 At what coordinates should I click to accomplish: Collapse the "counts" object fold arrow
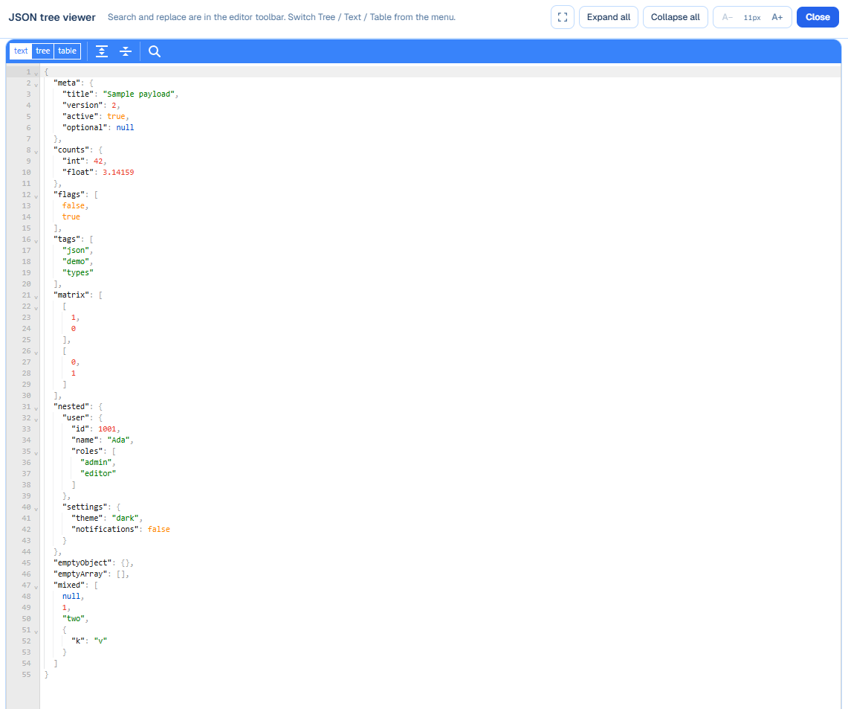(x=36, y=151)
